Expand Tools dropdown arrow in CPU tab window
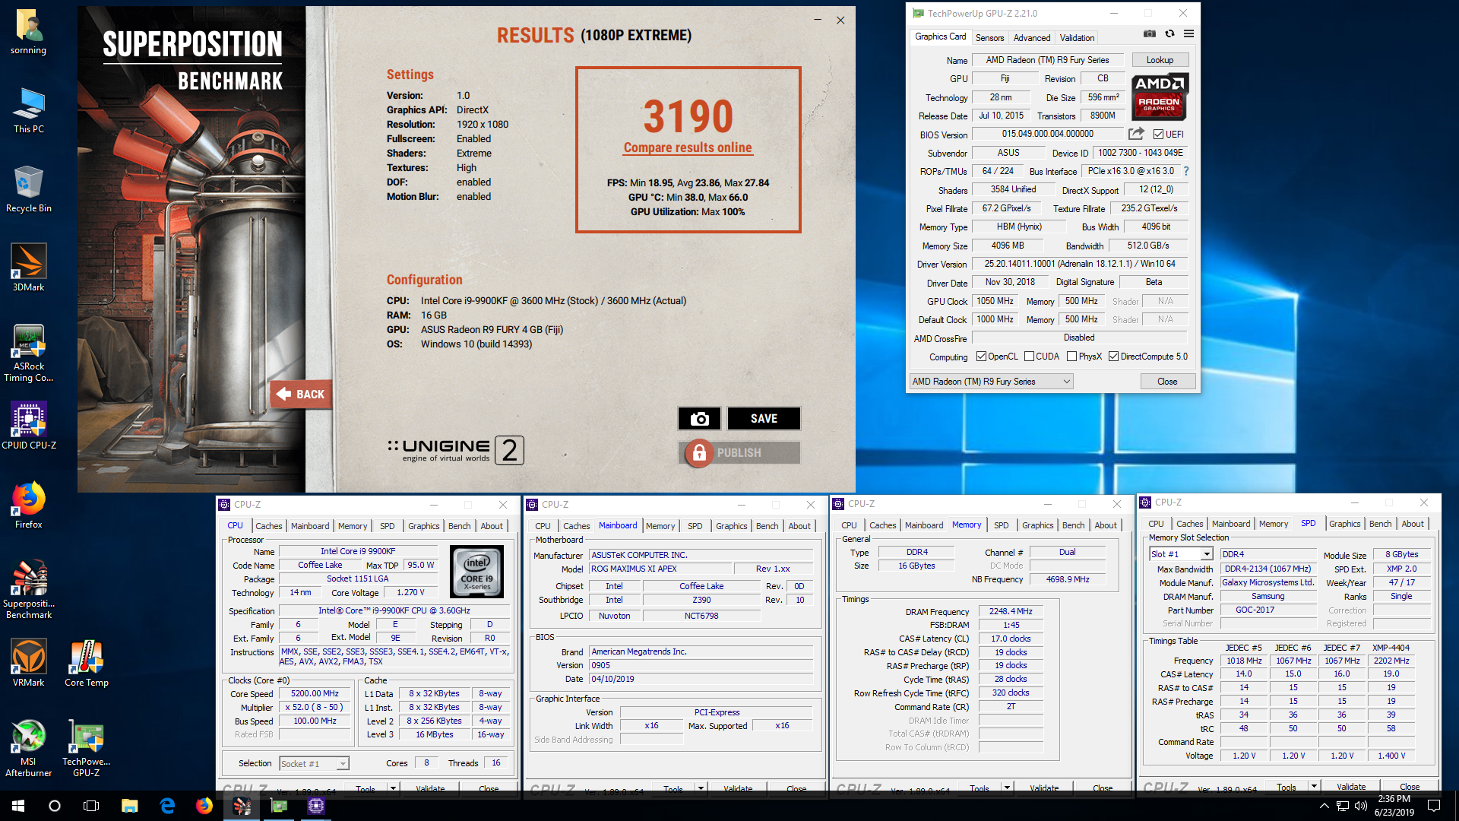This screenshot has height=821, width=1459. 393,789
